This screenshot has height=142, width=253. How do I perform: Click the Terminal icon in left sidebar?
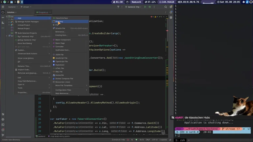coord(3,125)
